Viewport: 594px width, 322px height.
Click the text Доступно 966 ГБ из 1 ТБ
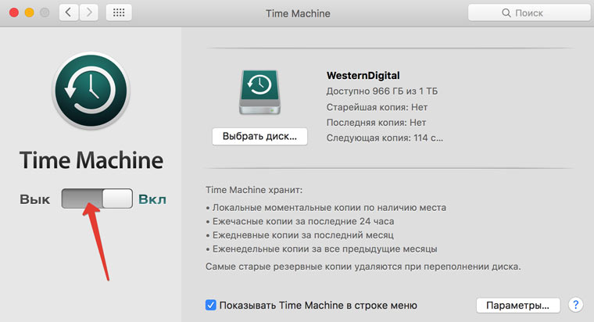[382, 91]
